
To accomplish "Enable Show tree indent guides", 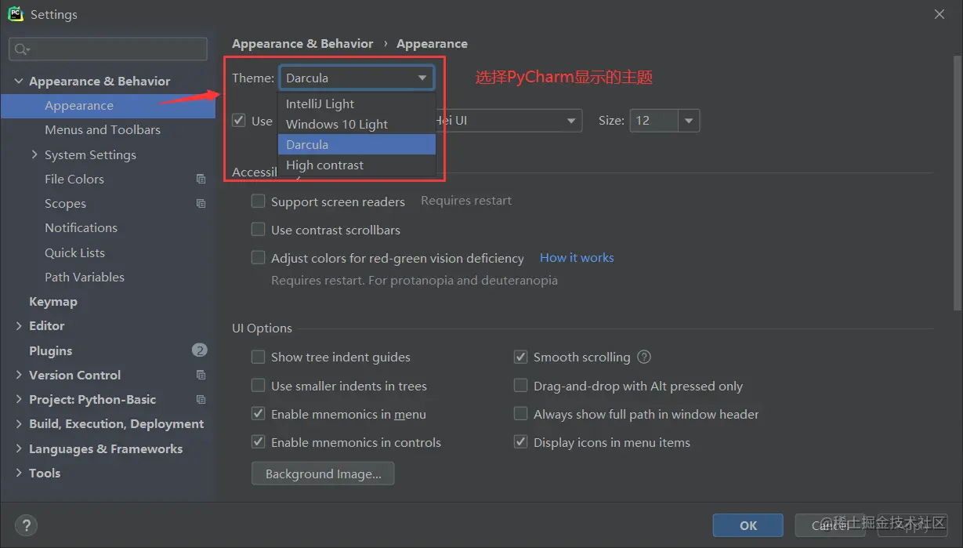I will pos(258,357).
